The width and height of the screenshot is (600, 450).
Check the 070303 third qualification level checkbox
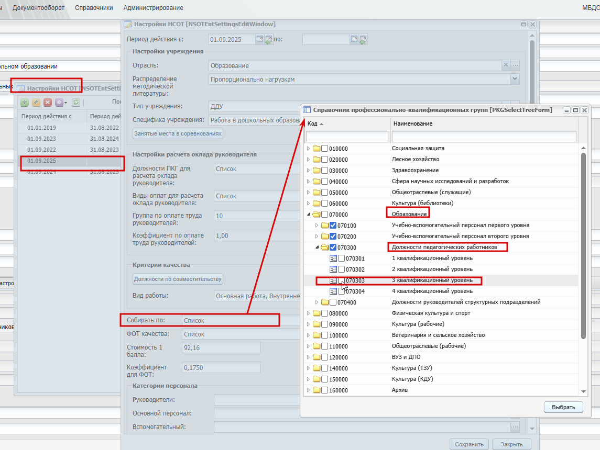[x=341, y=281]
